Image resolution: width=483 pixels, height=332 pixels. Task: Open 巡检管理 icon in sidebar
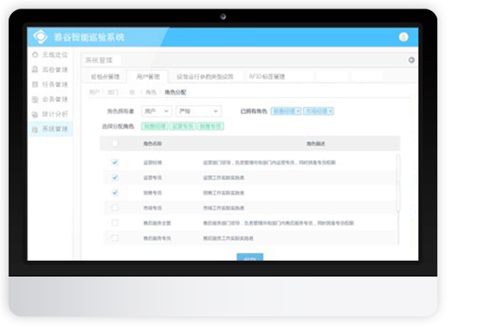[x=35, y=70]
